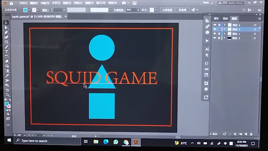Viewport: 268px width, 151px height.
Task: Open the Type menu 文字(T)
Action: pyautogui.click(x=56, y=3)
